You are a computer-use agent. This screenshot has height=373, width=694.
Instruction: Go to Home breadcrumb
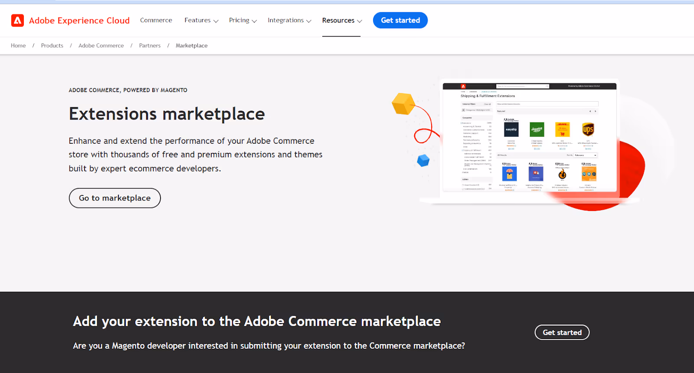18,46
